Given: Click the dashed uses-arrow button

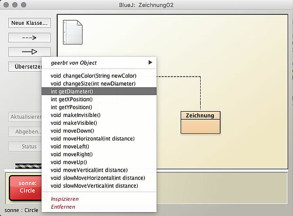Looking at the screenshot, I should (x=30, y=38).
